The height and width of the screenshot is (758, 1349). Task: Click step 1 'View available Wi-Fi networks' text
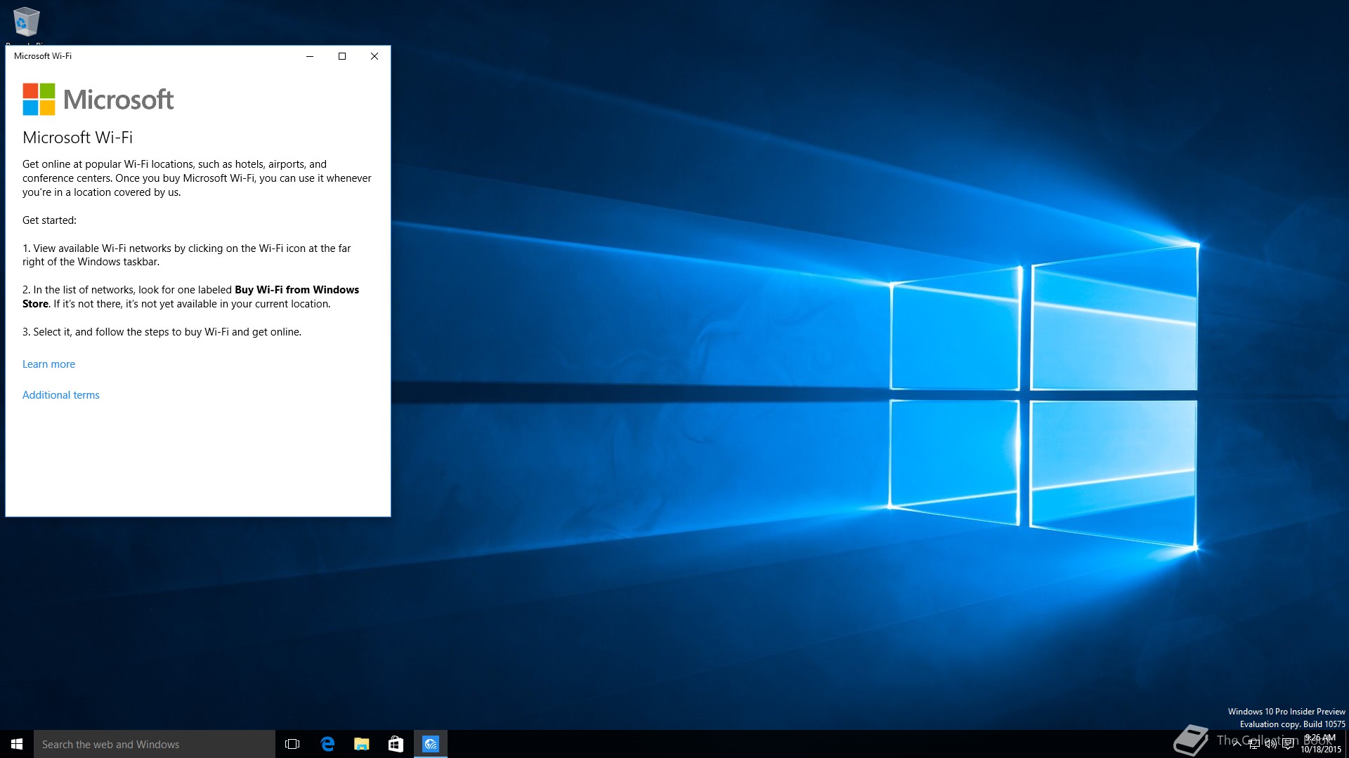[x=186, y=255]
